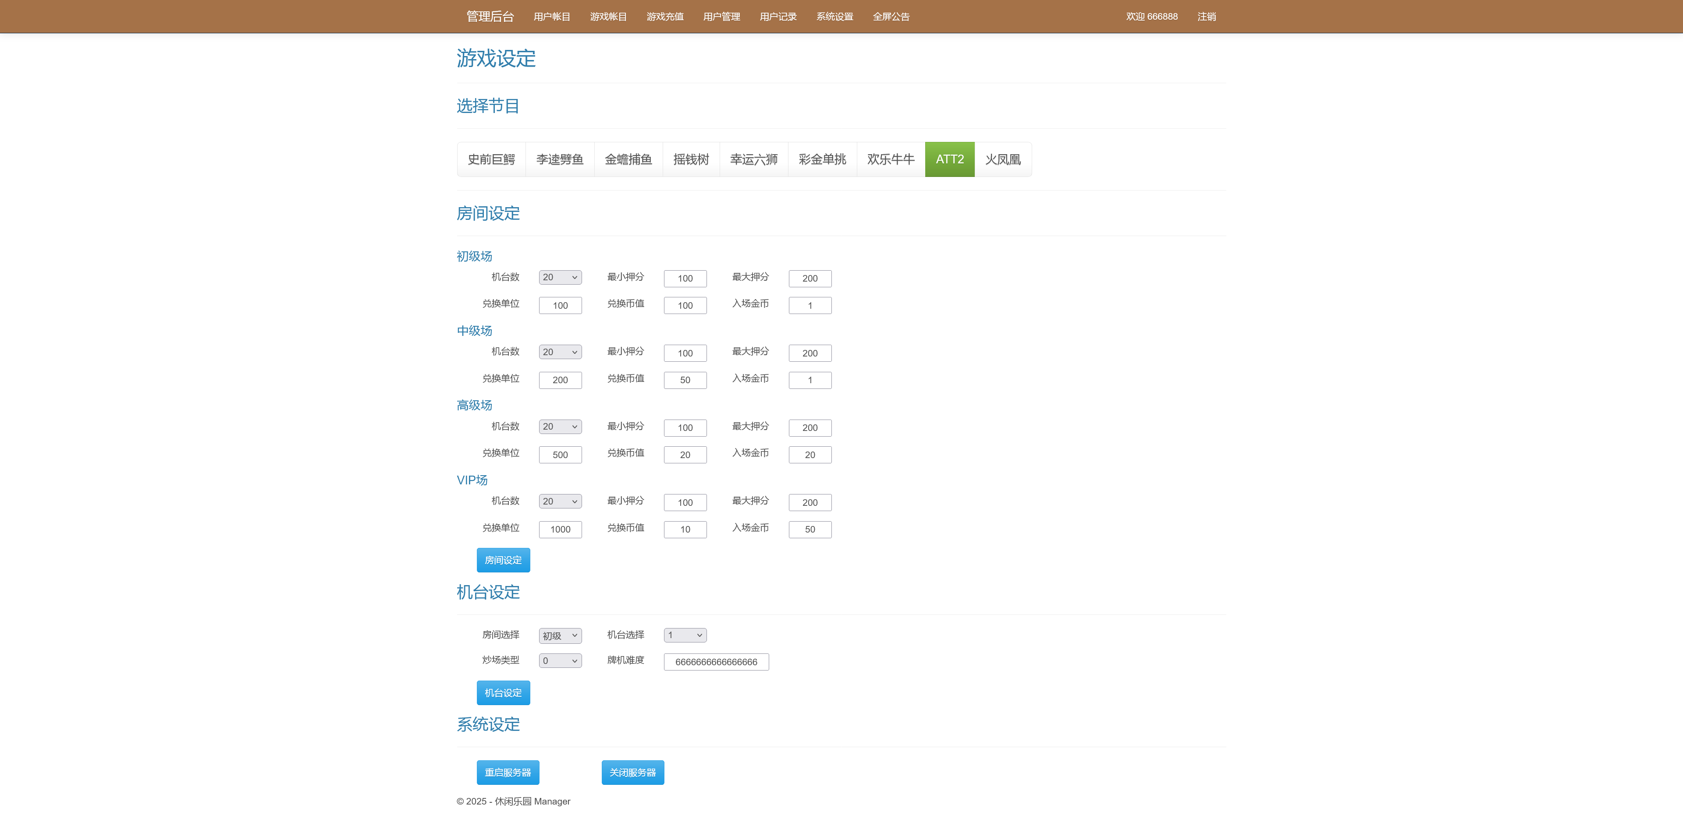
Task: Switch to the 火凤凰 game tab
Action: coord(1003,159)
